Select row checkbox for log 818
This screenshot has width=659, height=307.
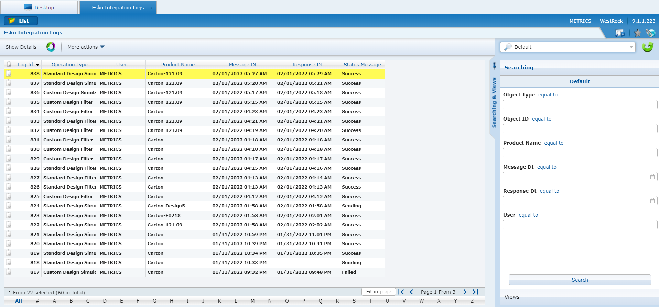click(x=9, y=262)
